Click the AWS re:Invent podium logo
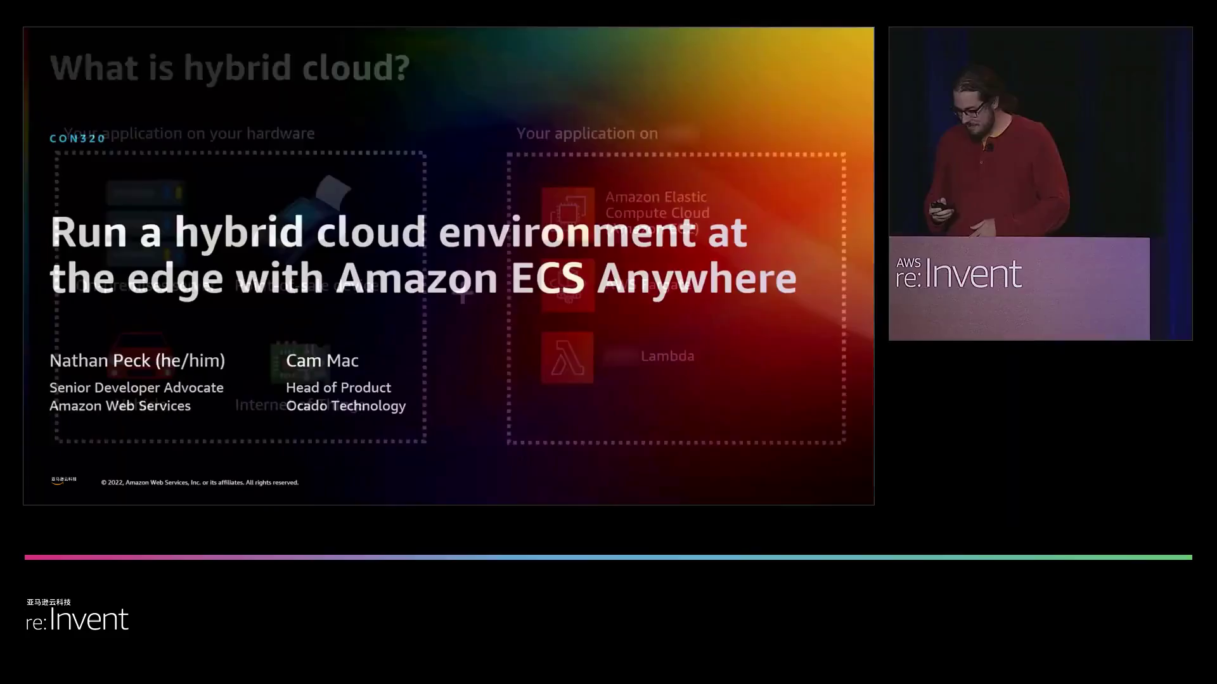Screen dimensions: 1217x684 click(x=958, y=273)
